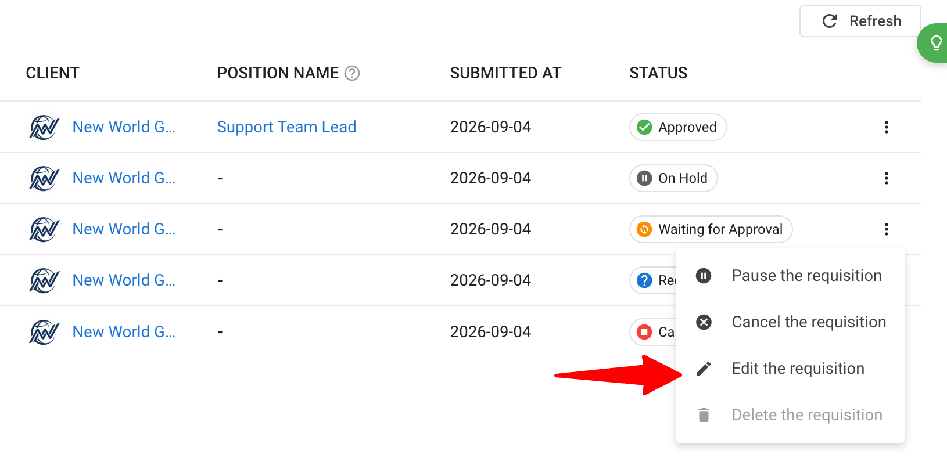Click the CLIENT column header
This screenshot has height=469, width=947.
coord(53,73)
